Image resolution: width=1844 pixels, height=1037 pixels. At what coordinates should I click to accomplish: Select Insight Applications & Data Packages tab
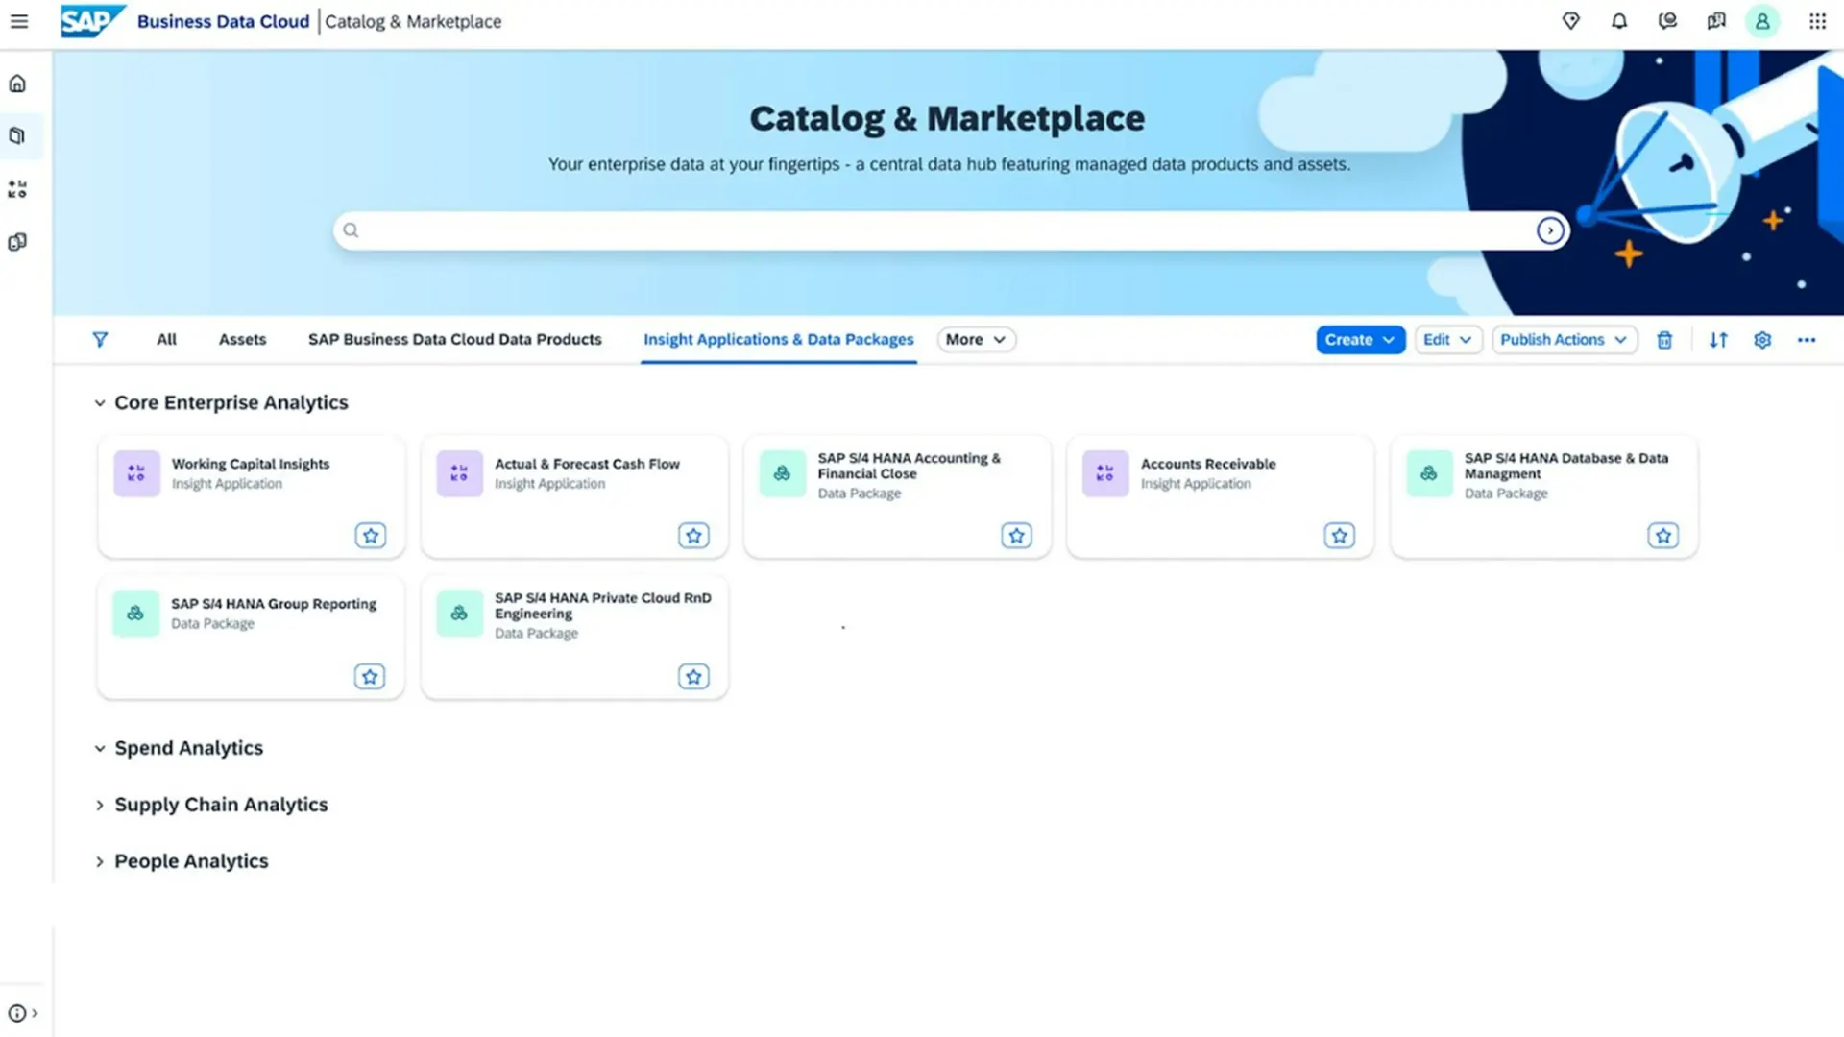tap(779, 340)
